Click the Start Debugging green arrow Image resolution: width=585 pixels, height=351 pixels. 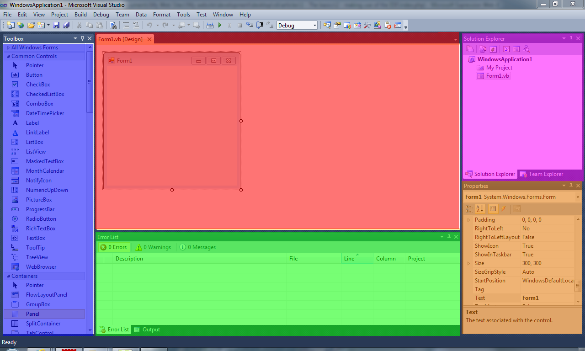coord(220,25)
